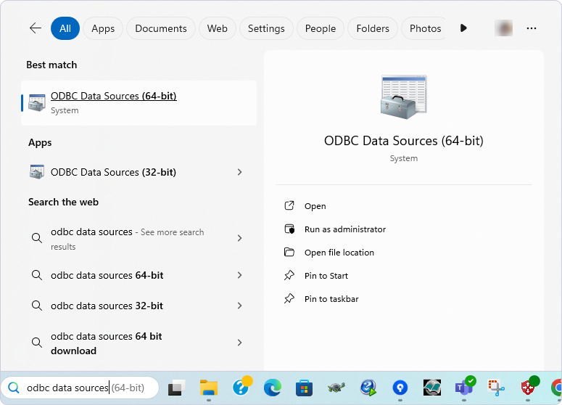Click in the taskbar search box

80,388
